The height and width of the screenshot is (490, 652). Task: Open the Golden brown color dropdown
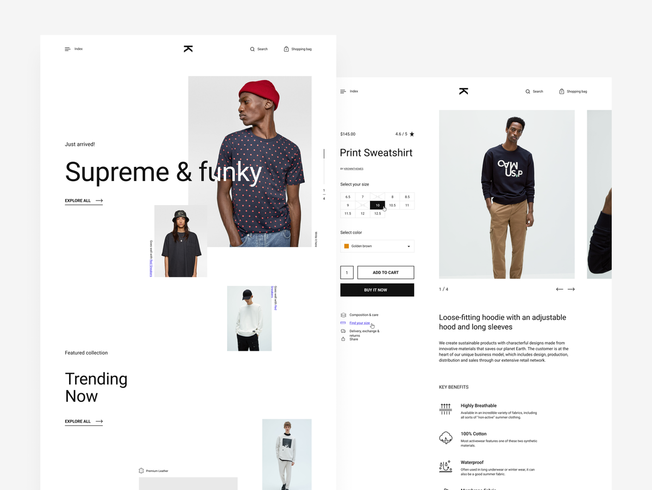coord(377,246)
